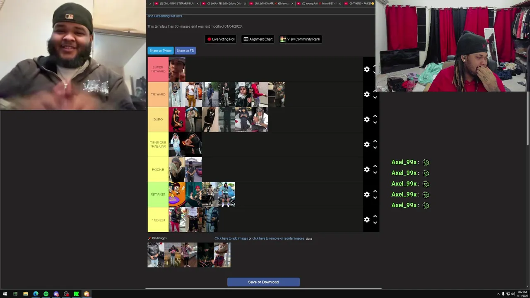This screenshot has height=298, width=530.
Task: Open File Explorer from the taskbar
Action: pyautogui.click(x=25, y=294)
